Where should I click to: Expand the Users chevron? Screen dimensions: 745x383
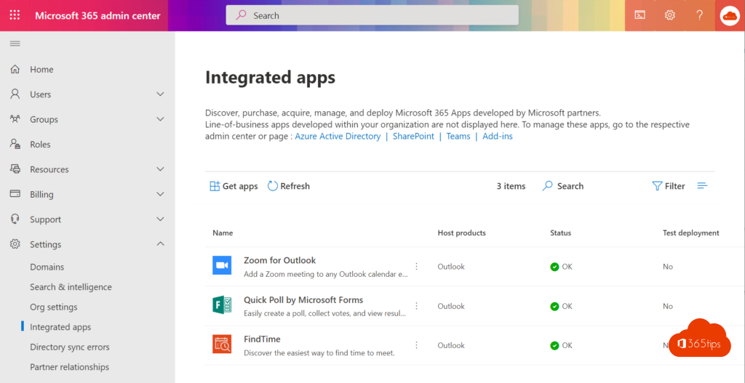coord(161,94)
